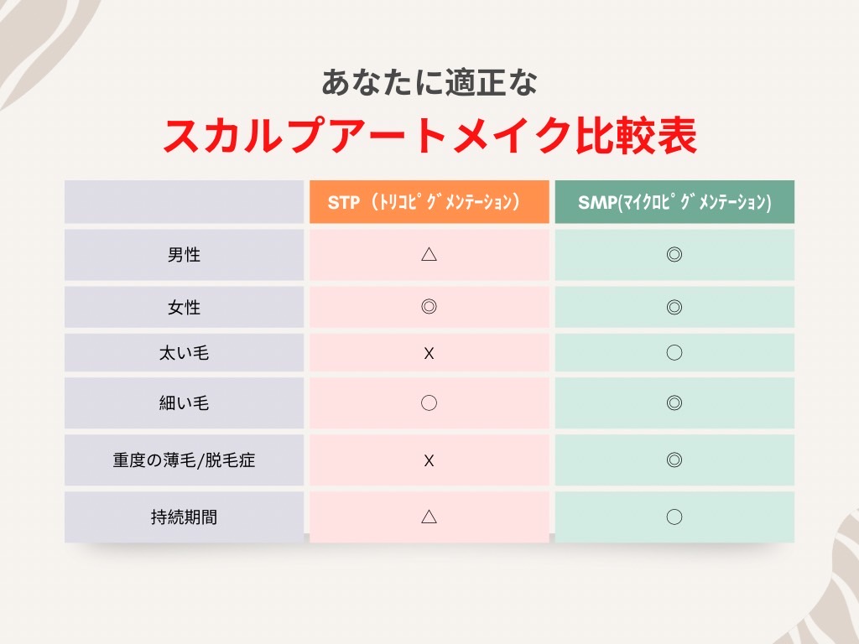
Task: Select the STP double circle for 女性
Action: point(429,307)
